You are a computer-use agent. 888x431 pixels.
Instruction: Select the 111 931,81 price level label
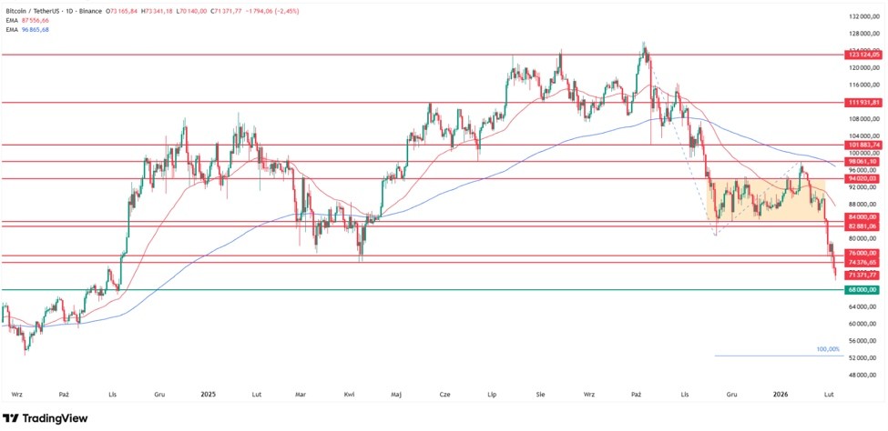click(861, 103)
